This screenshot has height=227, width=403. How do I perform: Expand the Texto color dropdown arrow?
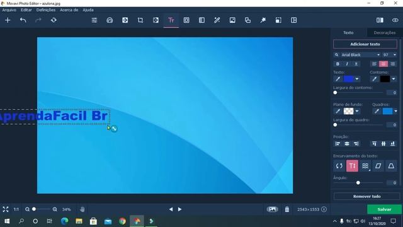pos(357,79)
